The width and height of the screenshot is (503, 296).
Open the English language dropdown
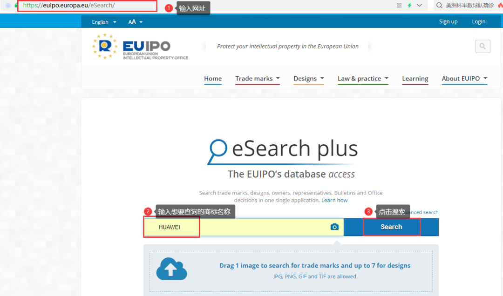point(104,22)
